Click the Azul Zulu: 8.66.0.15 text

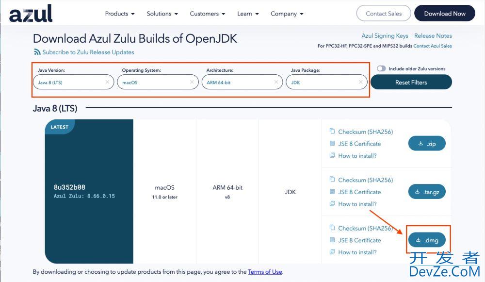coord(84,196)
